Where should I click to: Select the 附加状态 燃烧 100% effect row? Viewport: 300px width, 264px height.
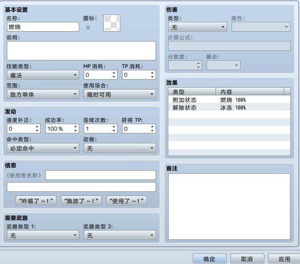point(229,100)
